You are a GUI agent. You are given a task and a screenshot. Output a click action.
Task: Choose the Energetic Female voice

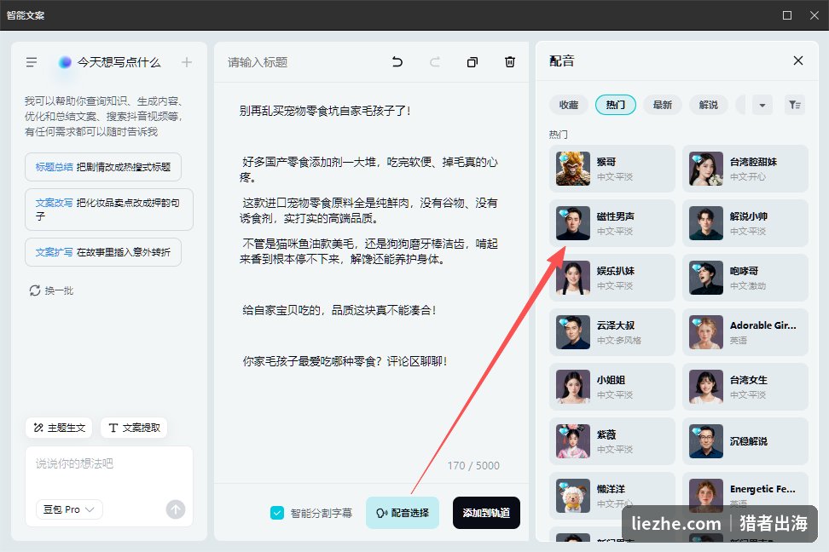745,495
